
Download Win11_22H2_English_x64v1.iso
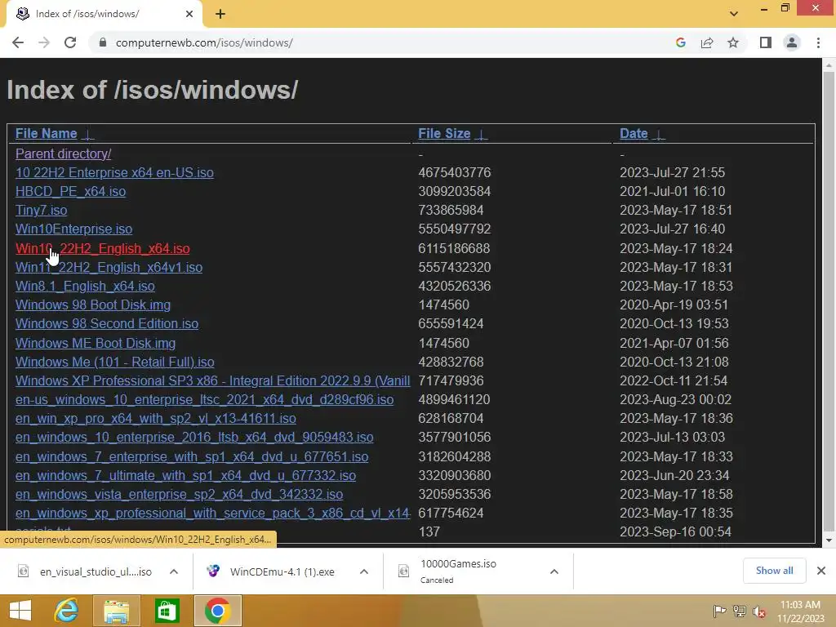pyautogui.click(x=109, y=267)
